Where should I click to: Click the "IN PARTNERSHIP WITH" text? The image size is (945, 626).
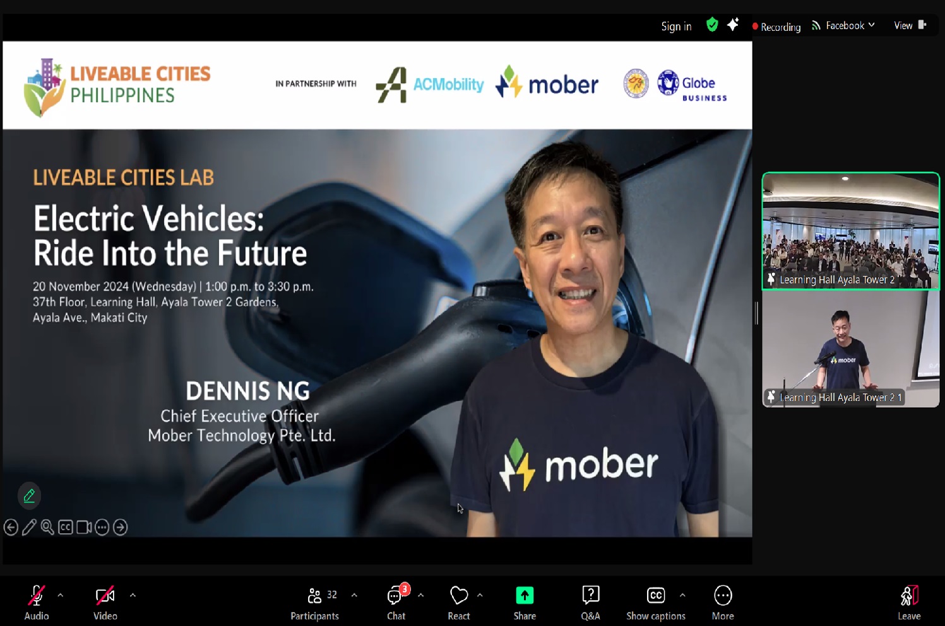point(316,84)
